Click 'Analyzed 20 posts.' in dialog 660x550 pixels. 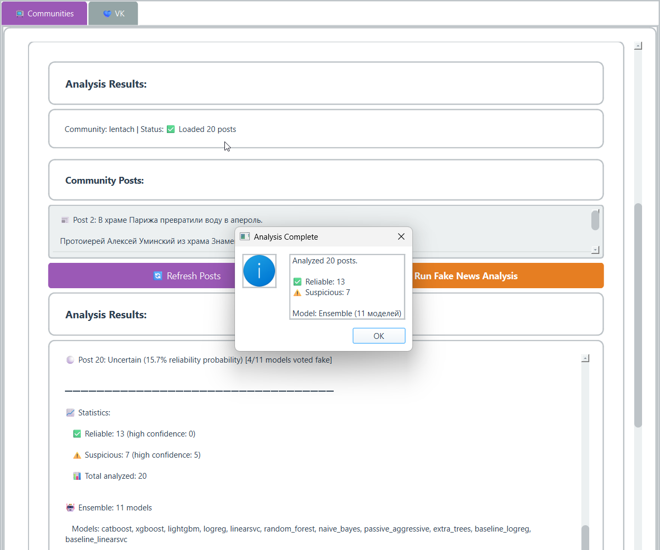pos(325,261)
